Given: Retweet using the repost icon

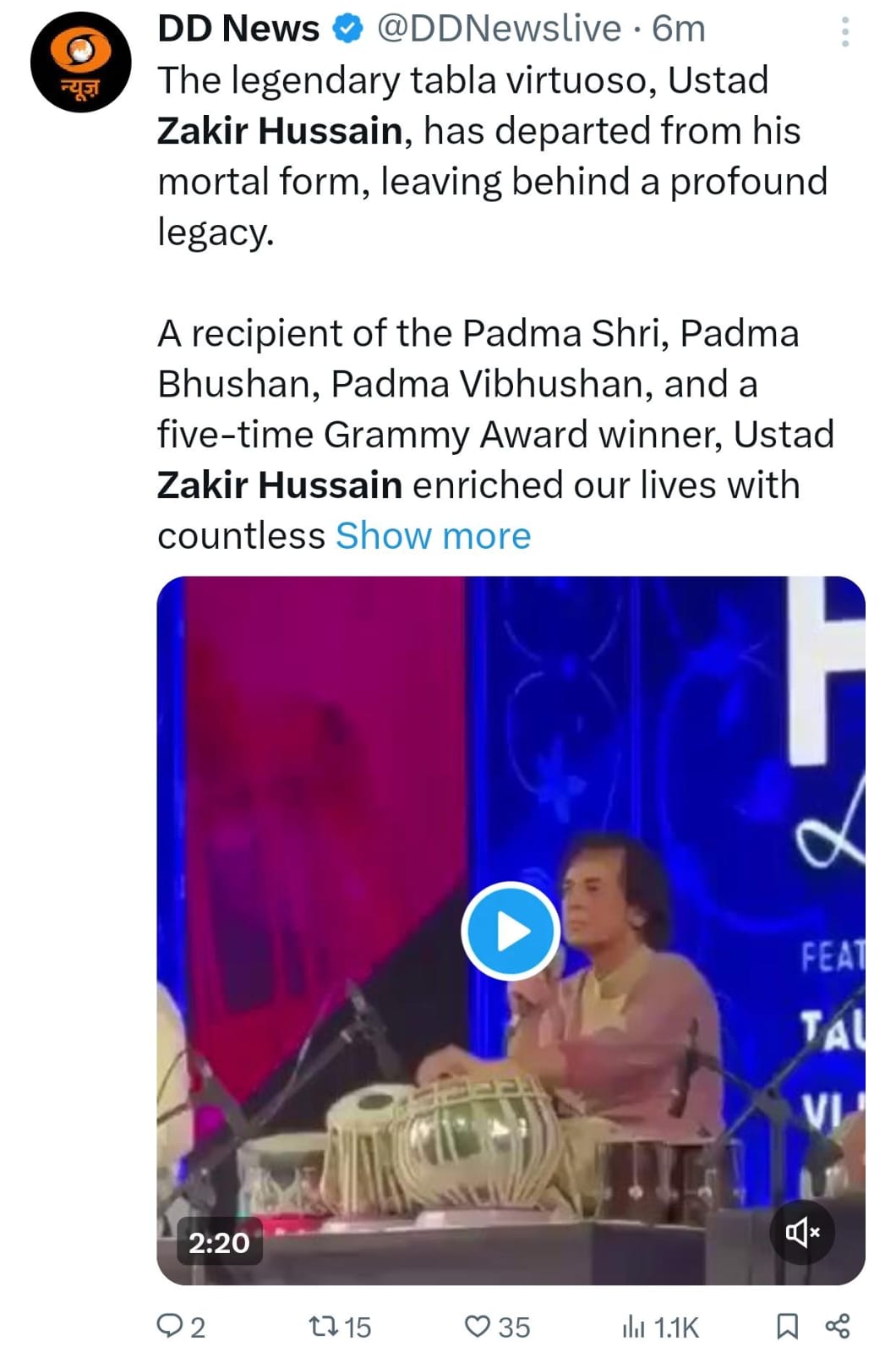Looking at the screenshot, I should click(323, 1326).
